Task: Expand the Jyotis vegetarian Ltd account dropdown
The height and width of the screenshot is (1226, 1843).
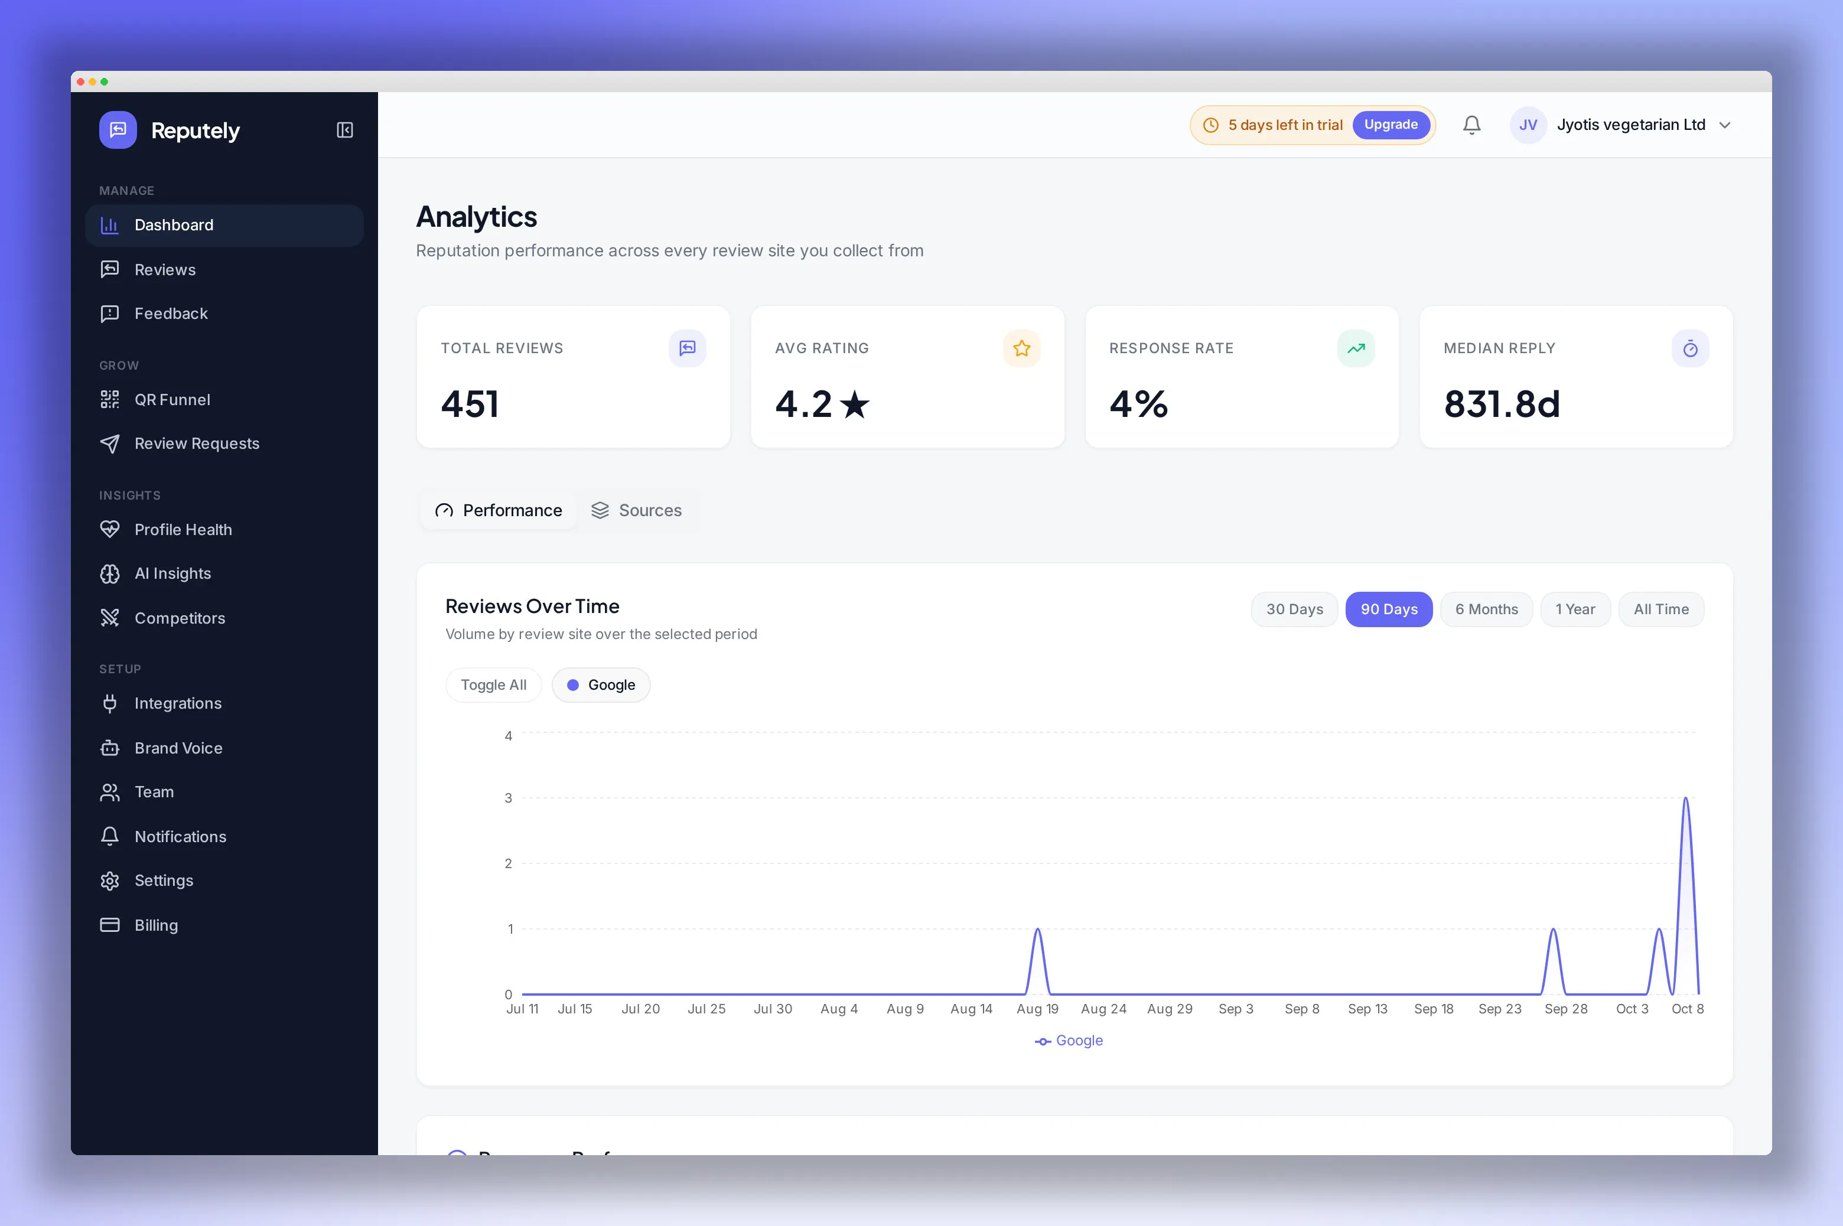Action: (1621, 125)
